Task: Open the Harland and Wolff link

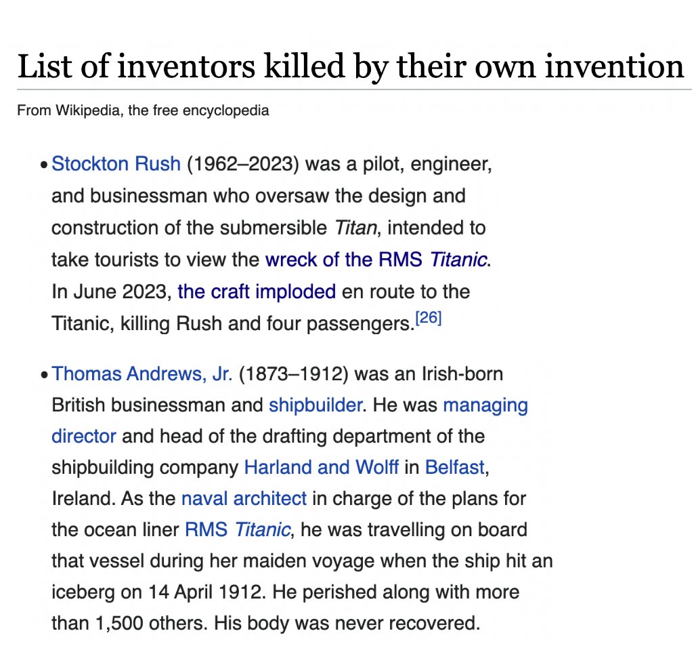Action: [321, 468]
